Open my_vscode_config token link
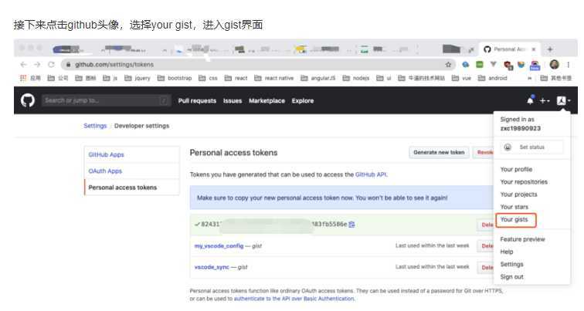584x311 pixels. pyautogui.click(x=219, y=246)
